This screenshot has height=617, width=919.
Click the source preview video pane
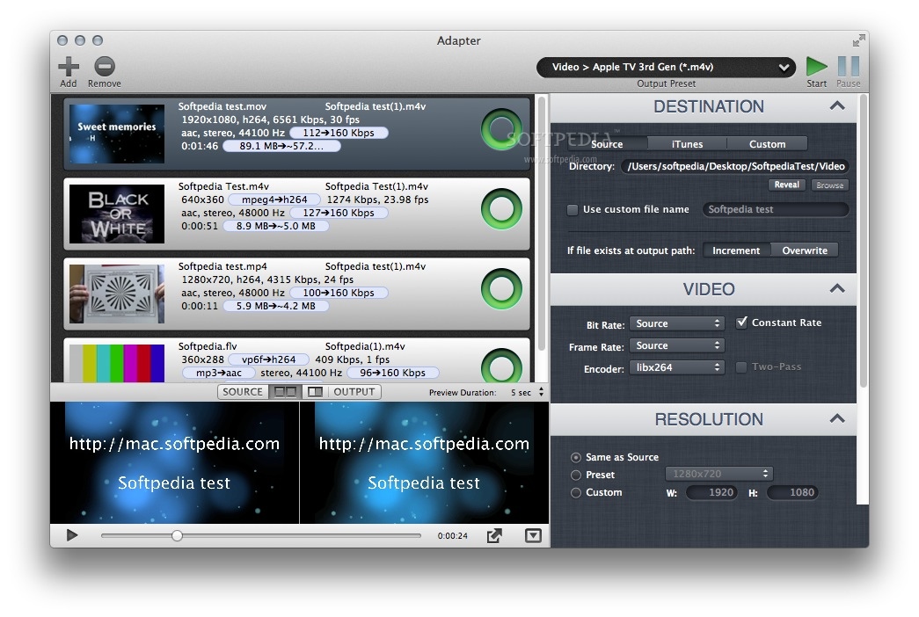pyautogui.click(x=174, y=462)
